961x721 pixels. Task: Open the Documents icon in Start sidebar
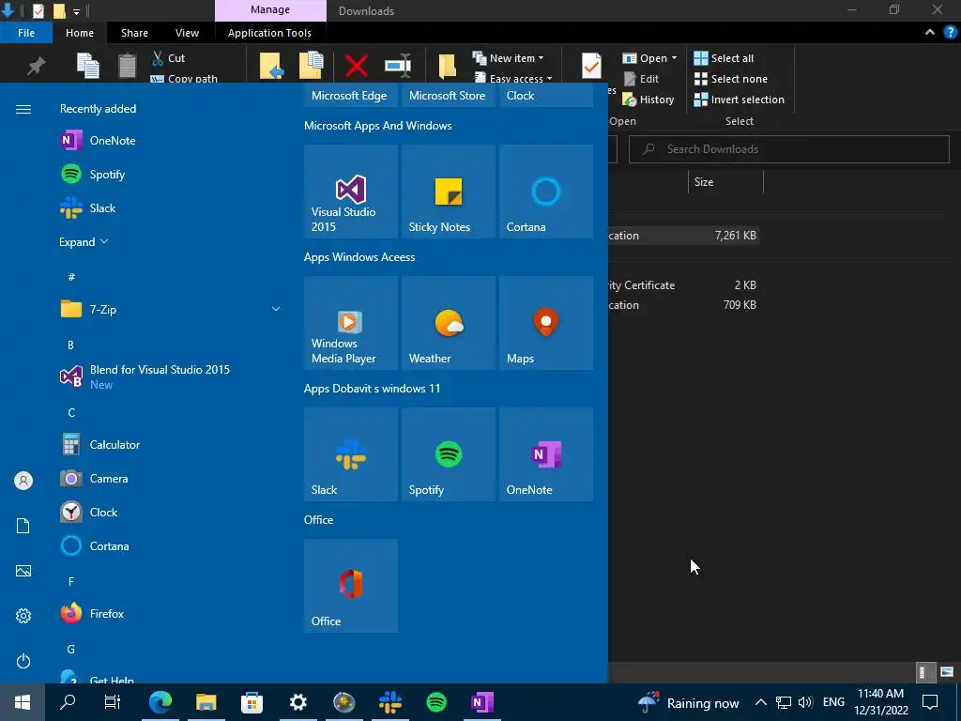[23, 526]
